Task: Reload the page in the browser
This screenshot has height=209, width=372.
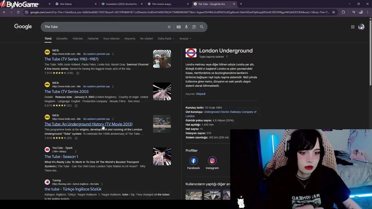Action: (x=18, y=12)
